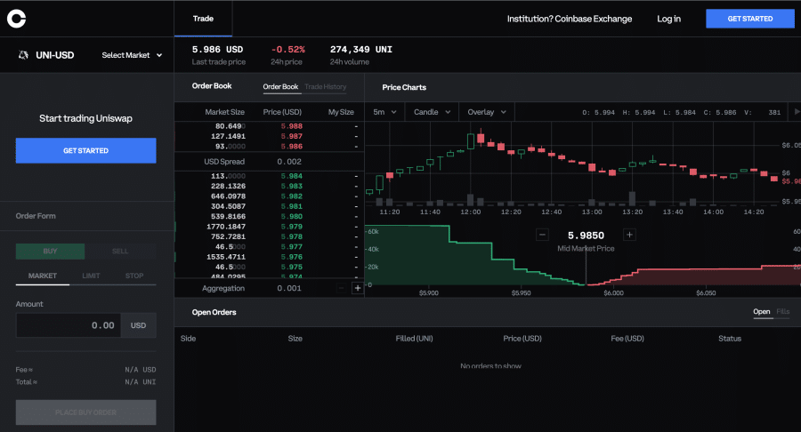
Task: Click the ask price 5.988 row
Action: pos(269,126)
